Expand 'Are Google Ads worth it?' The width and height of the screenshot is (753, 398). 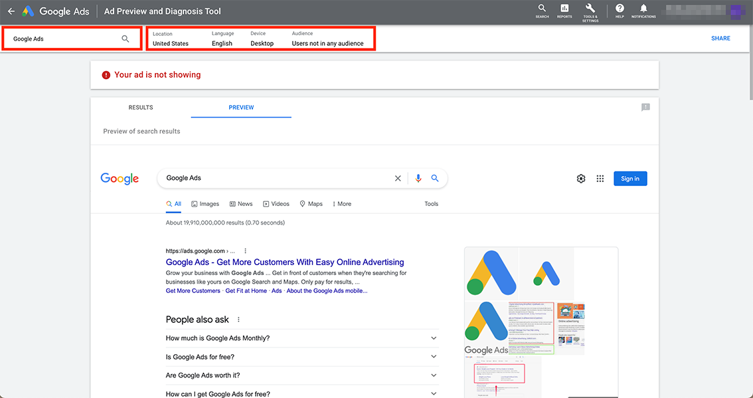point(302,375)
